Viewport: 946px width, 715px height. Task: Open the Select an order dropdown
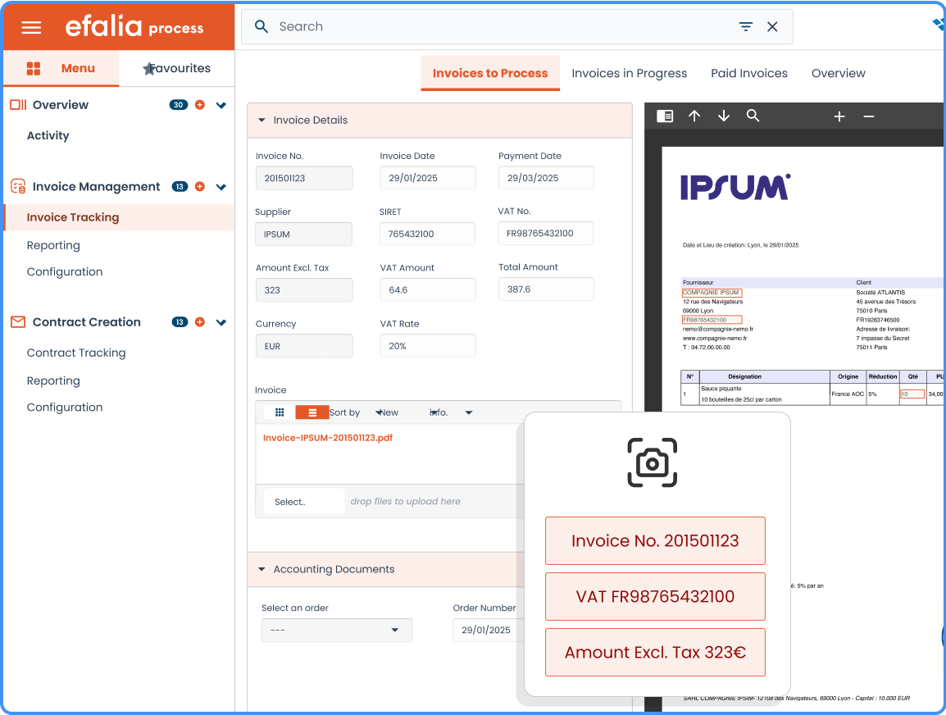click(337, 630)
